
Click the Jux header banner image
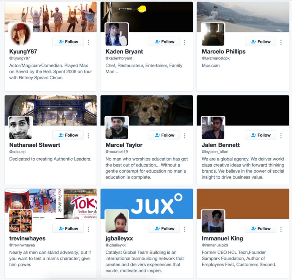click(147, 204)
